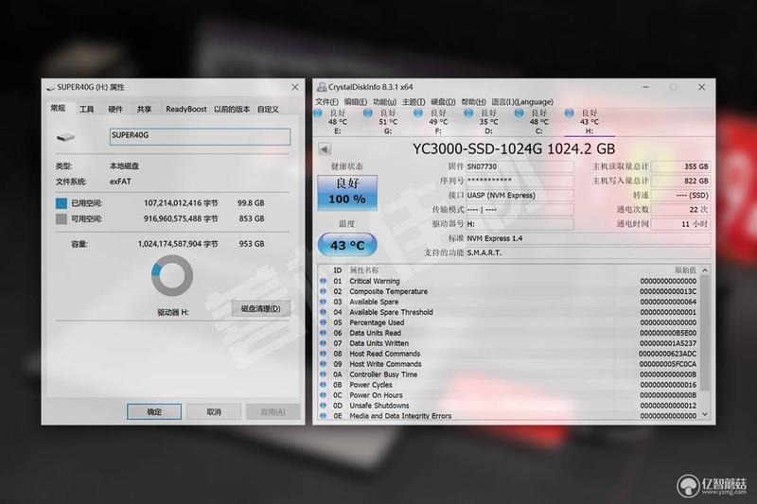Click power on hours value 11 小时
This screenshot has height=504, width=757.
coord(680,224)
